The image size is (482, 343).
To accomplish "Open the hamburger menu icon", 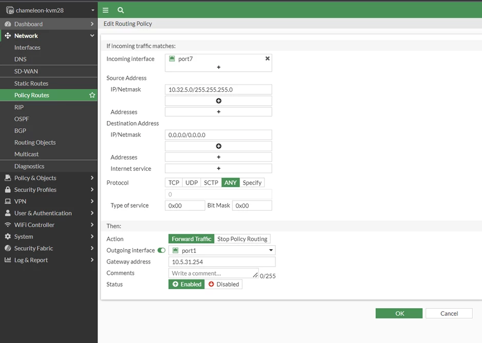I will 106,10.
